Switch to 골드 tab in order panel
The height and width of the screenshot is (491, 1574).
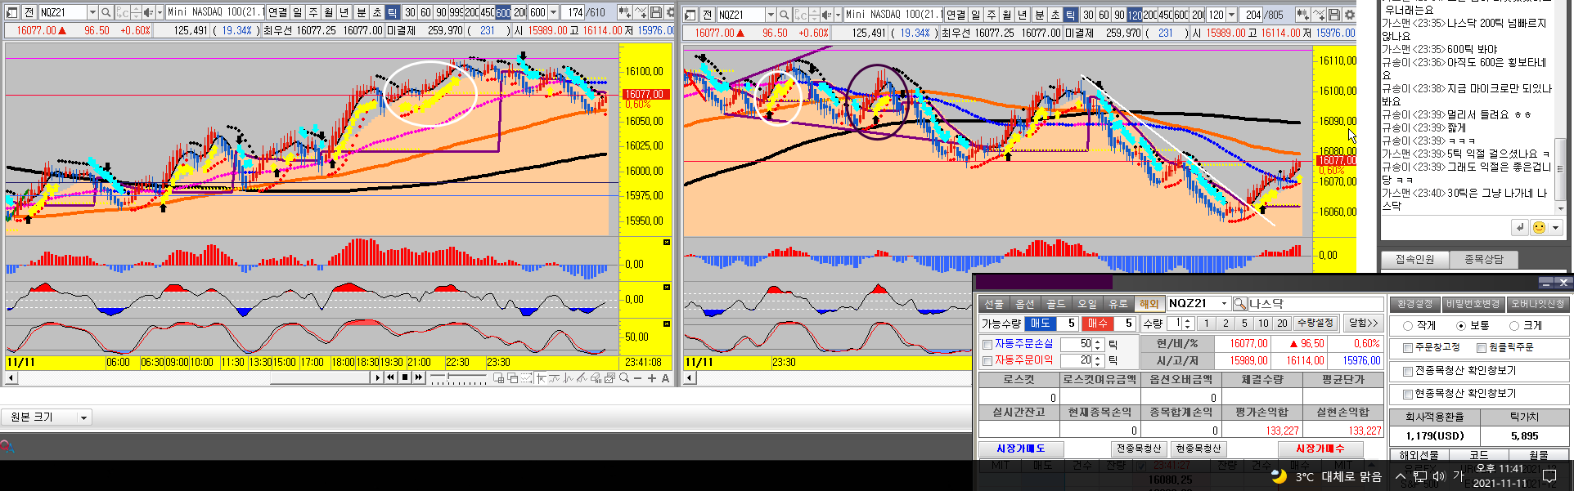tap(1056, 304)
